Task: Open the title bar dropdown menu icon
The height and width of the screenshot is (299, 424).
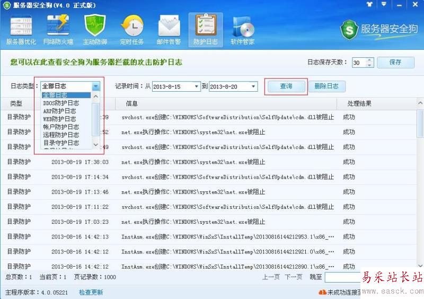Action: (384, 4)
